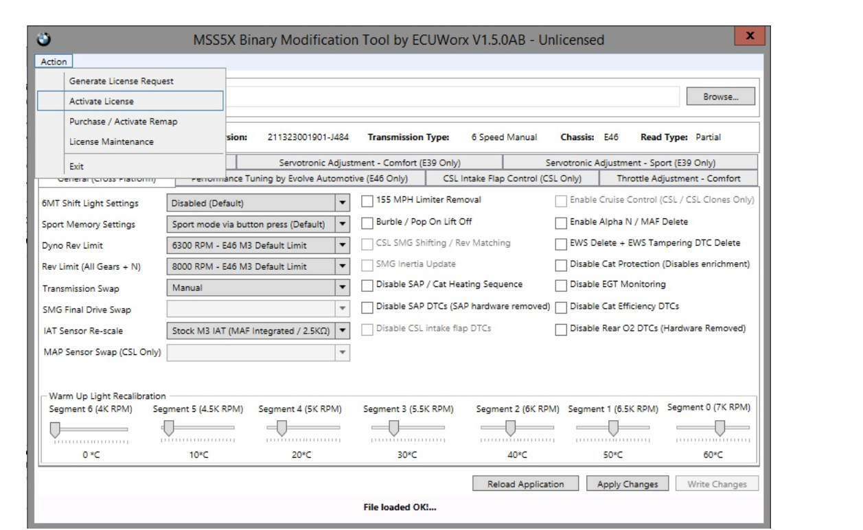
Task: Switch to CSL Intake Flap Control tab
Action: pos(511,179)
